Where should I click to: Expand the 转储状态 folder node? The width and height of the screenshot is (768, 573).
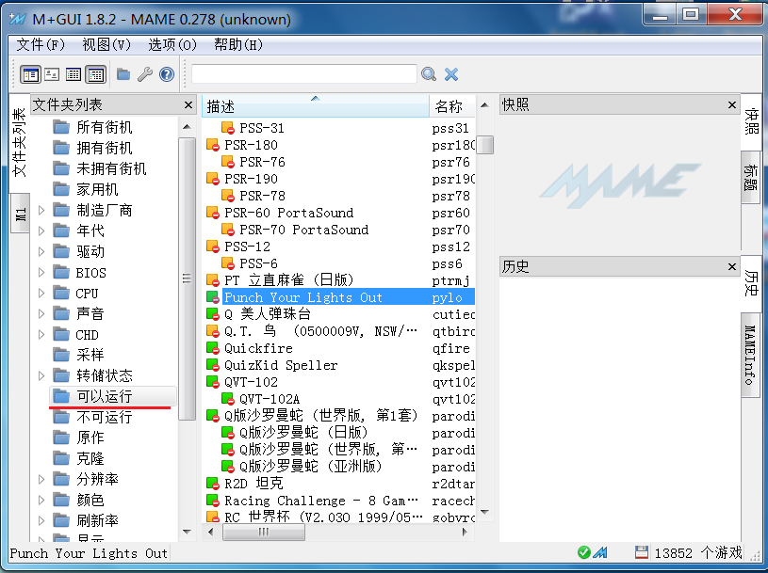coord(41,376)
